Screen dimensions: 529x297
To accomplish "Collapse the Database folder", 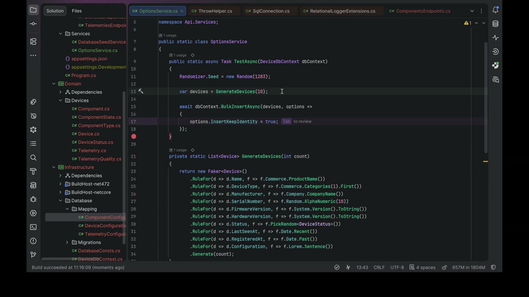I will coord(60,201).
